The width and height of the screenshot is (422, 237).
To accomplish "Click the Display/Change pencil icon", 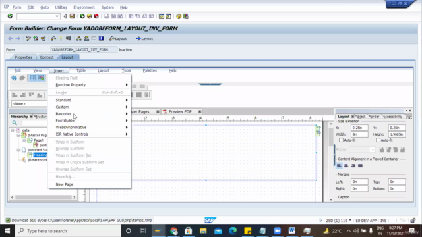I will point(28,38).
